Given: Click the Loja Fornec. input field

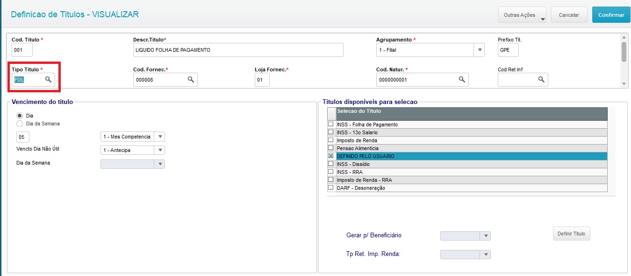Looking at the screenshot, I should [262, 80].
